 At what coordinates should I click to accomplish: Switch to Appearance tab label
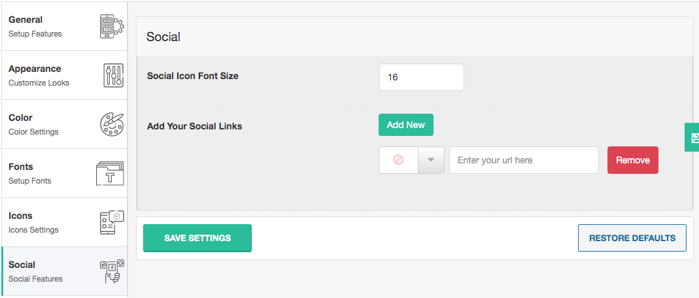(x=35, y=69)
